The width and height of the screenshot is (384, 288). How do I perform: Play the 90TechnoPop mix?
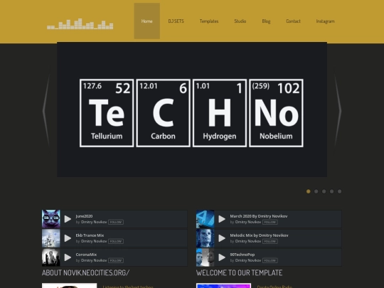click(222, 257)
